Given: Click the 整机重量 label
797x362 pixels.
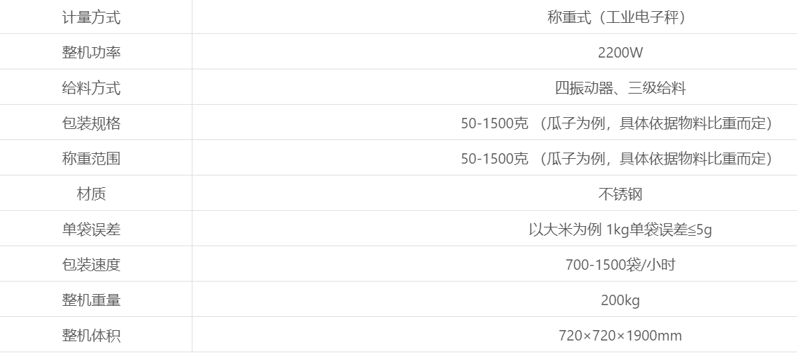Looking at the screenshot, I should (x=92, y=300).
